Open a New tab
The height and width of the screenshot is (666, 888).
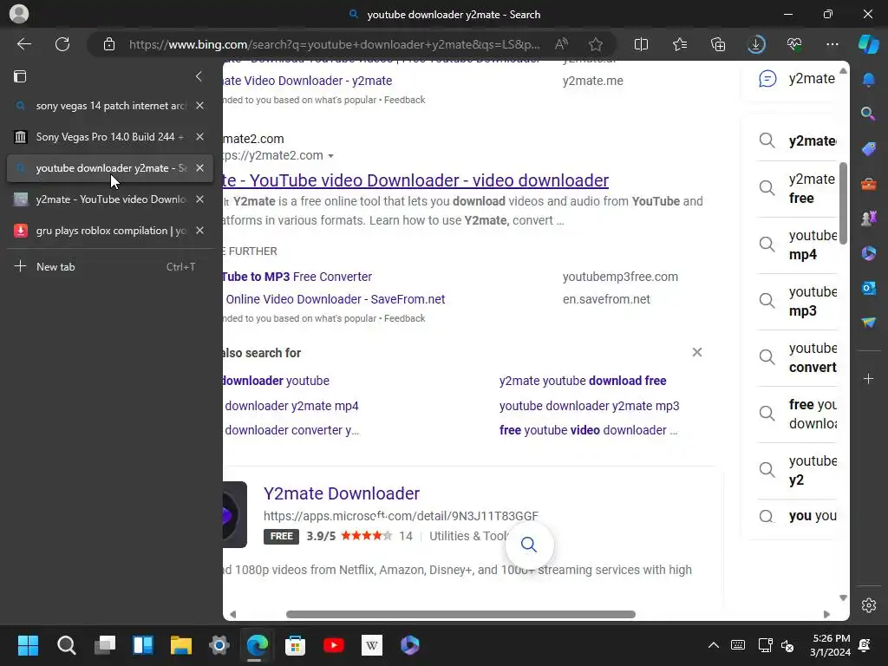point(110,267)
